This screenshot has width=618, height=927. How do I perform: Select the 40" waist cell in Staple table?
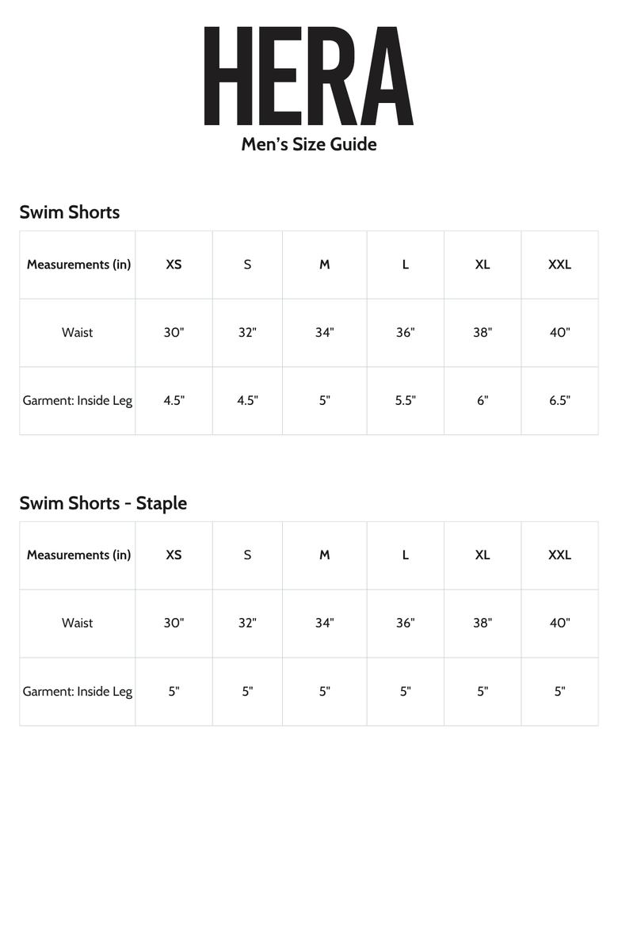[559, 623]
